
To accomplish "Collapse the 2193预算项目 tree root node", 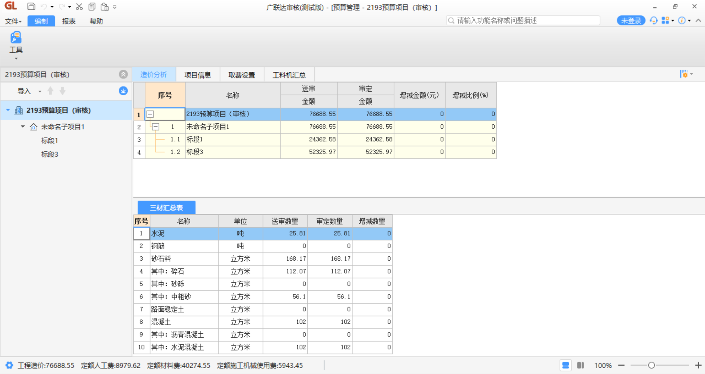I will click(8, 110).
